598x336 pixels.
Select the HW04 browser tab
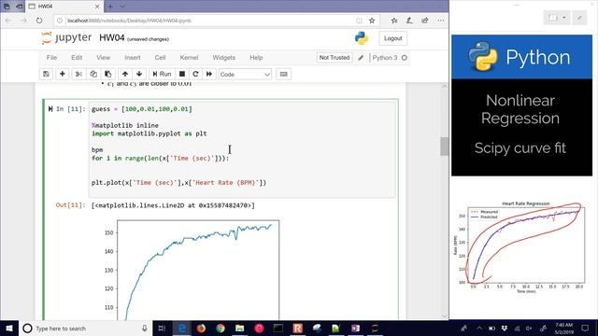(64, 7)
